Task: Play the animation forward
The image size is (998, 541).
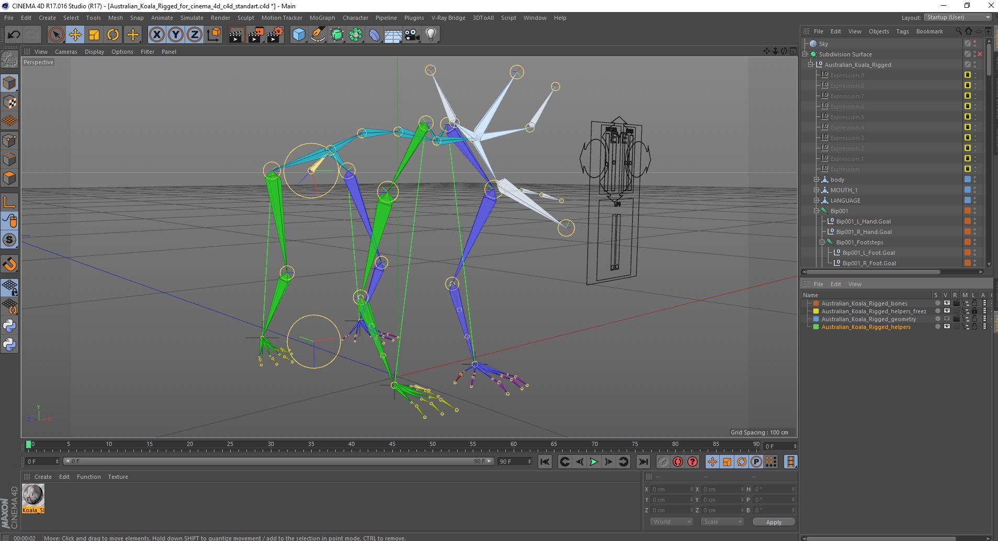Action: tap(594, 462)
